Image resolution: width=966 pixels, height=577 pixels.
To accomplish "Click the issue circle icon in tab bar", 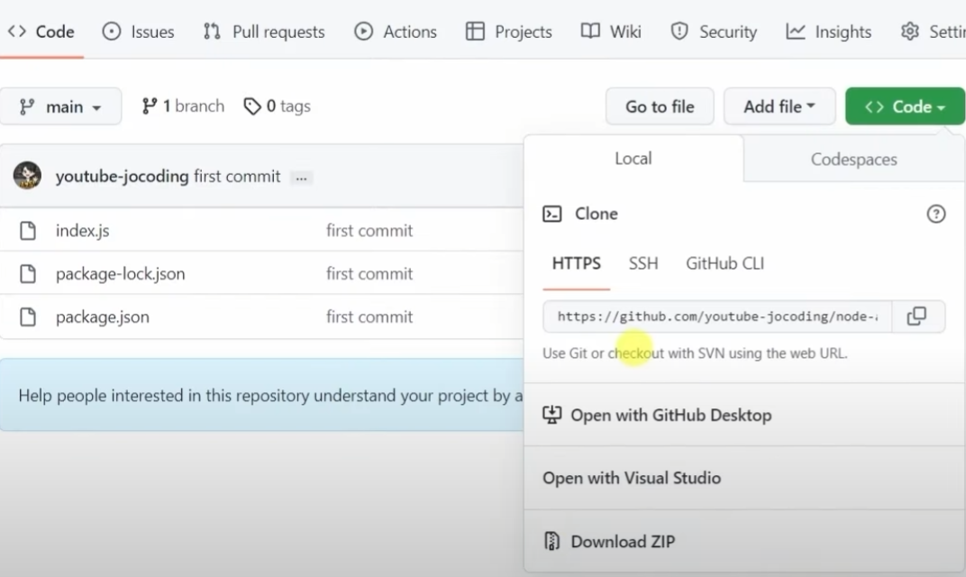I will pos(112,32).
